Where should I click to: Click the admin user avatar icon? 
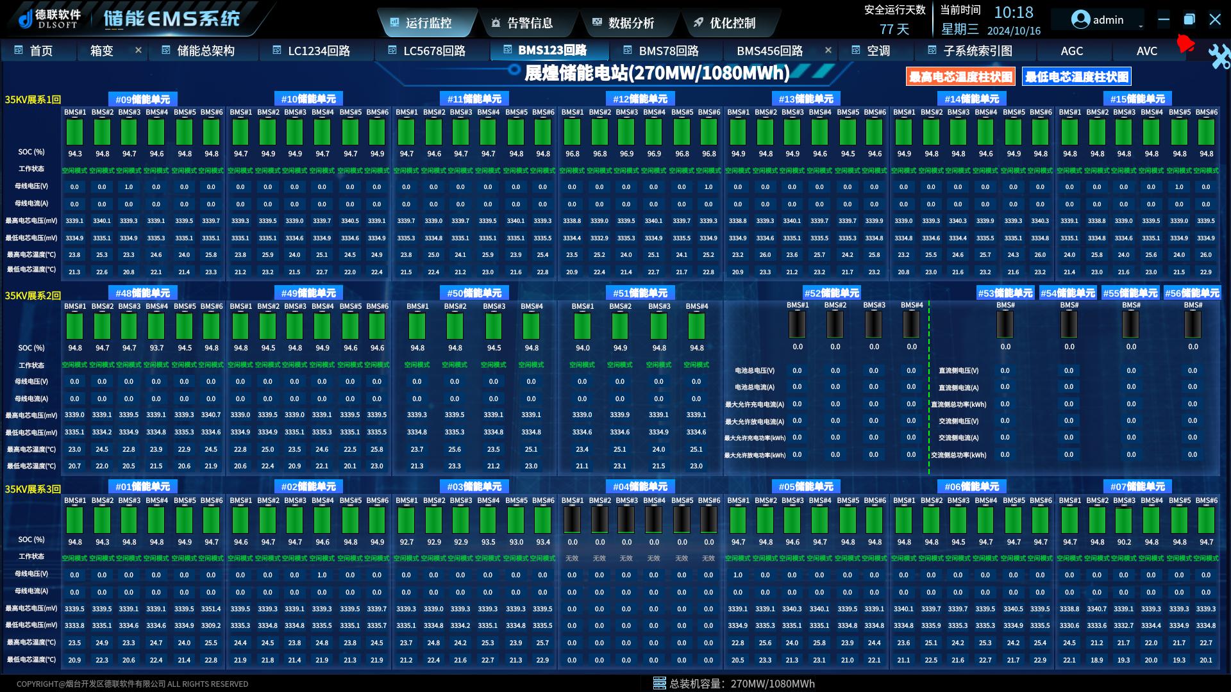pos(1080,20)
